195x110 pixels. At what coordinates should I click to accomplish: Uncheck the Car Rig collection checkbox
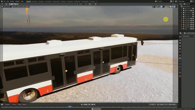tap(184, 11)
